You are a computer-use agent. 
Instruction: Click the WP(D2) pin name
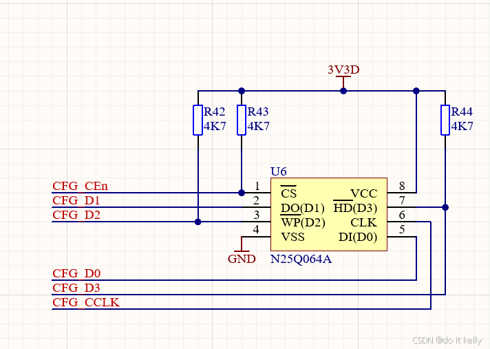pos(303,222)
